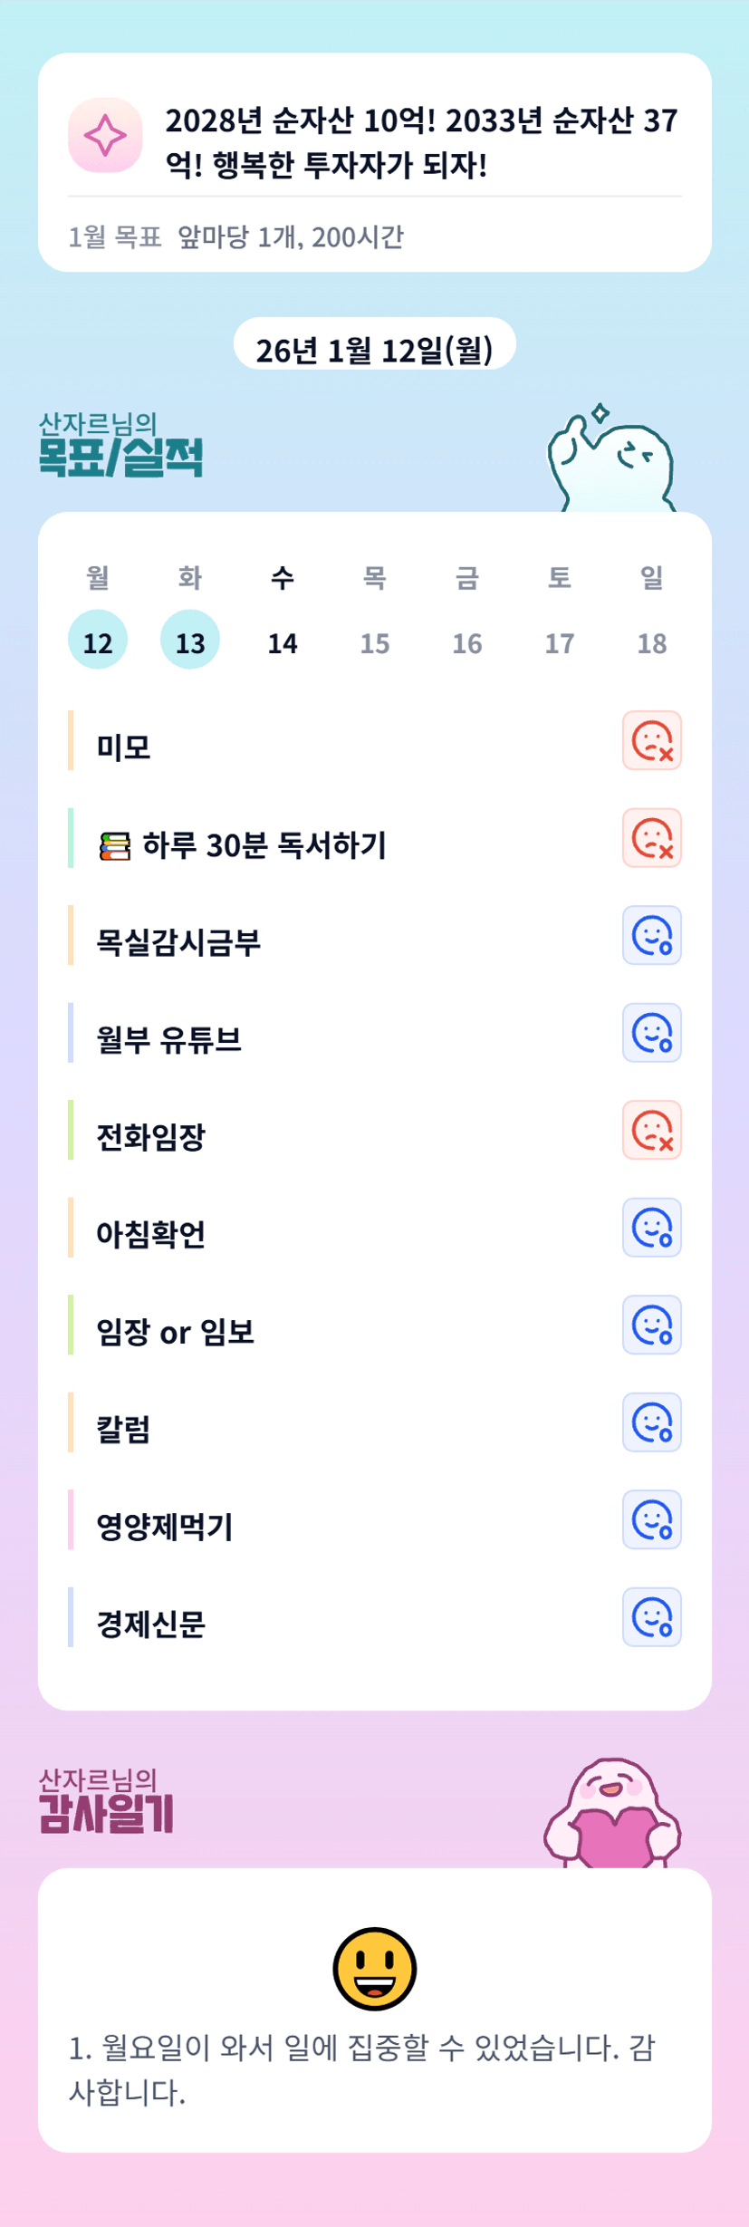749x2227 pixels.
Task: Click the sad face beside 하루 30분 독서하기
Action: point(651,838)
